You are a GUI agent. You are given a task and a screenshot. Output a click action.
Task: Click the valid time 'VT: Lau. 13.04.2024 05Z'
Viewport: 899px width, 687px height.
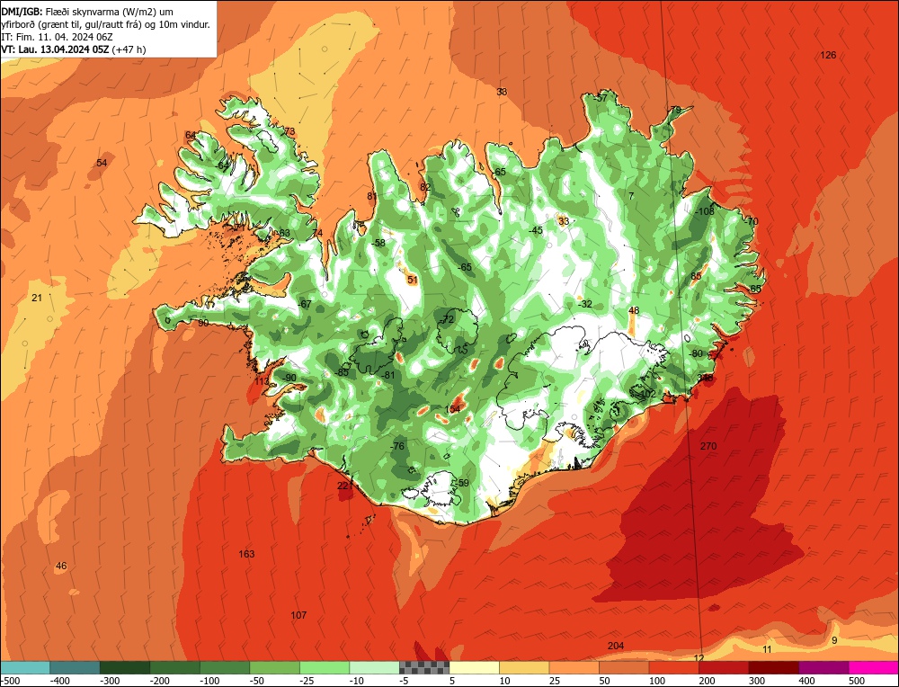55,49
